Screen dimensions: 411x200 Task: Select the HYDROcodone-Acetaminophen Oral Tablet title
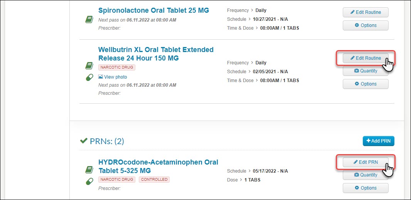click(158, 166)
